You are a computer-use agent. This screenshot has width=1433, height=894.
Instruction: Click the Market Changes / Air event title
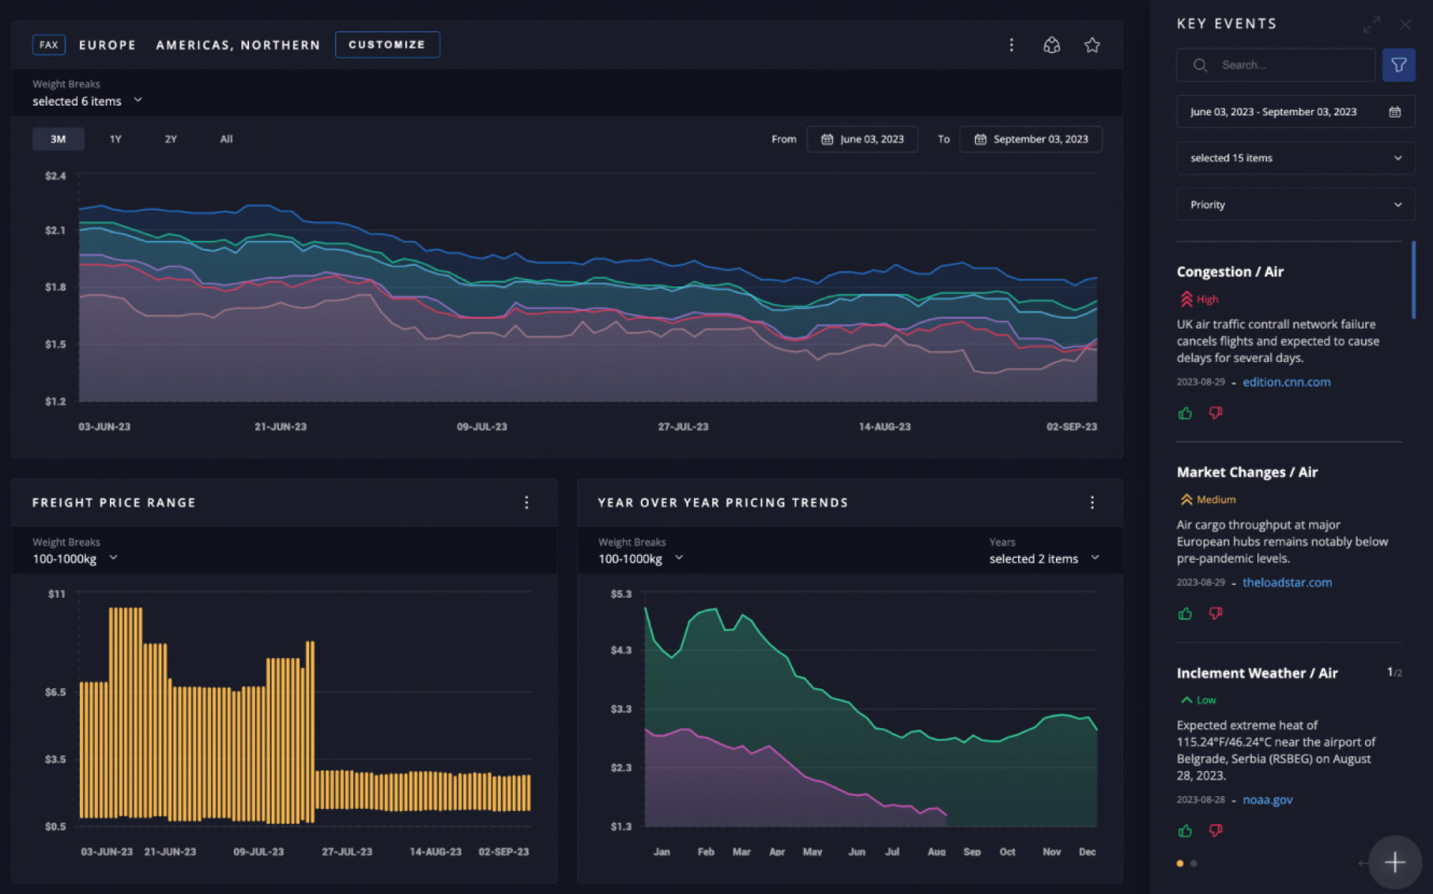click(x=1247, y=472)
